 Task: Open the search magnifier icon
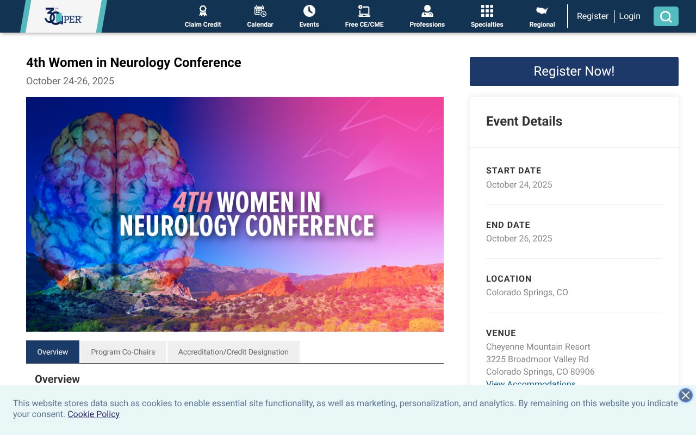[x=666, y=16]
